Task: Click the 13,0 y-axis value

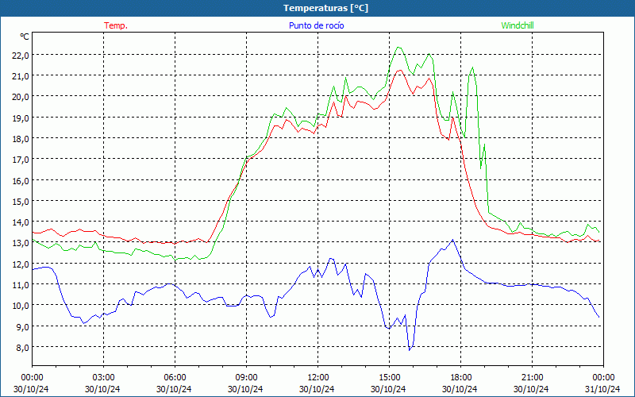Action: click(21, 243)
